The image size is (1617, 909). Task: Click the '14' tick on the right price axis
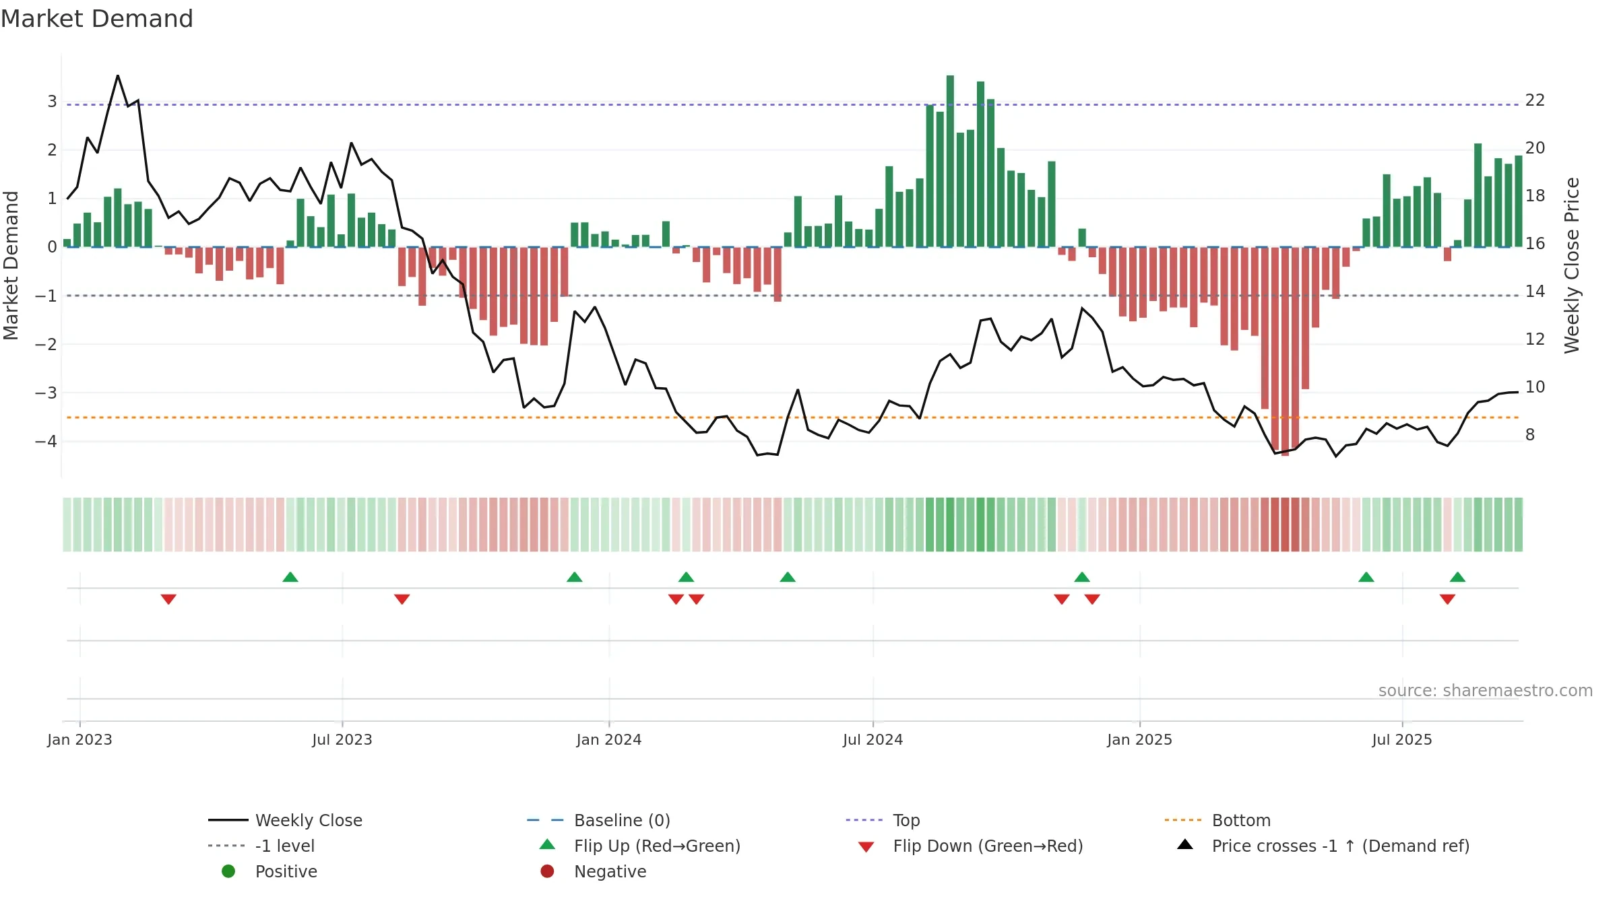(1535, 292)
